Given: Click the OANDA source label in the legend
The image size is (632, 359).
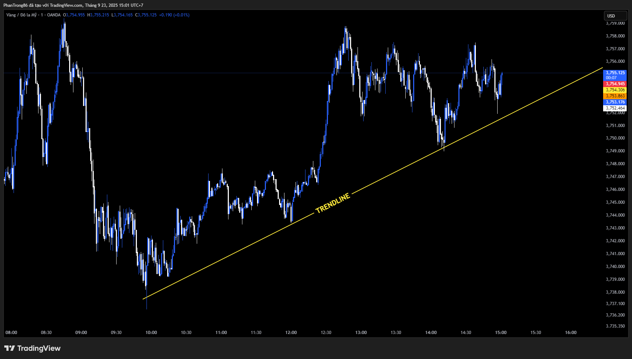Looking at the screenshot, I should pos(54,15).
